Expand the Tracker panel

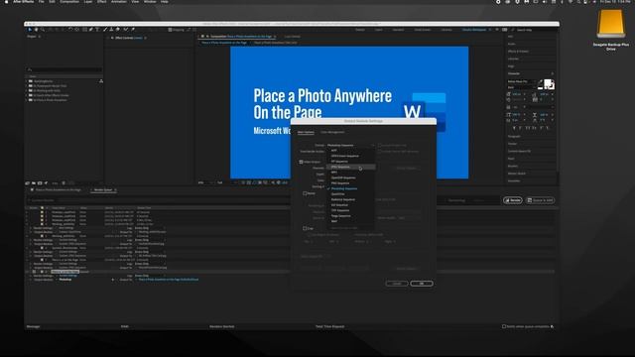point(513,144)
